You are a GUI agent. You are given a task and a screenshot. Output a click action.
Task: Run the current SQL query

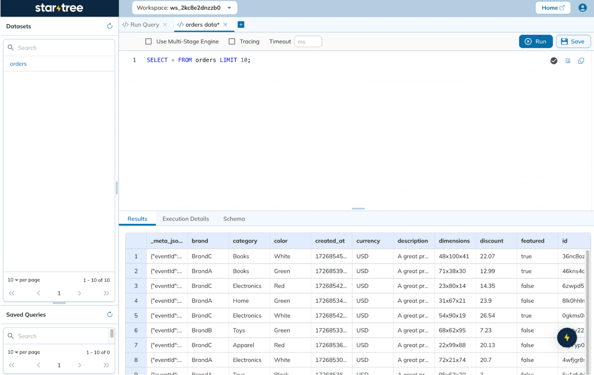pyautogui.click(x=536, y=41)
